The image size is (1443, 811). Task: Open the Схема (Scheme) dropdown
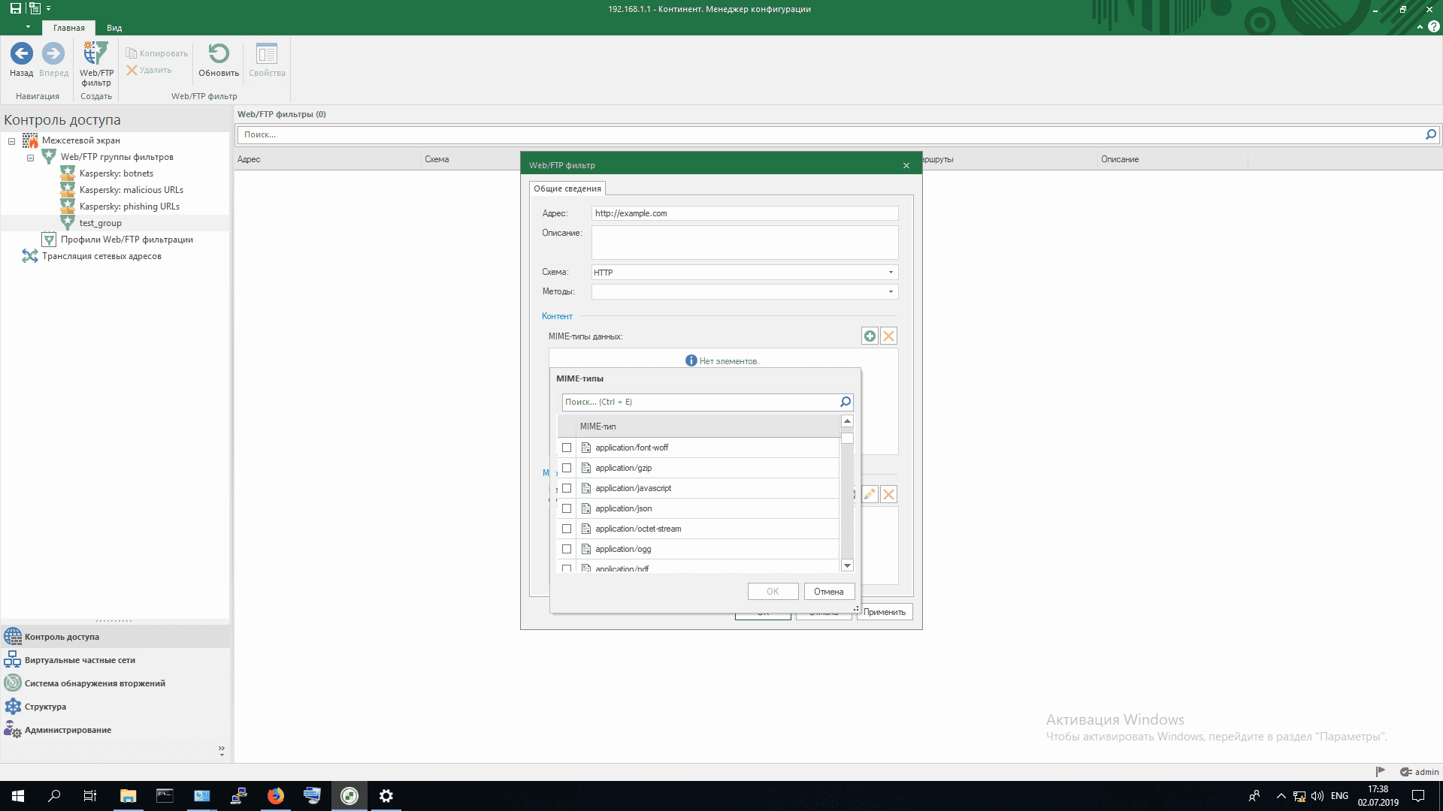891,273
